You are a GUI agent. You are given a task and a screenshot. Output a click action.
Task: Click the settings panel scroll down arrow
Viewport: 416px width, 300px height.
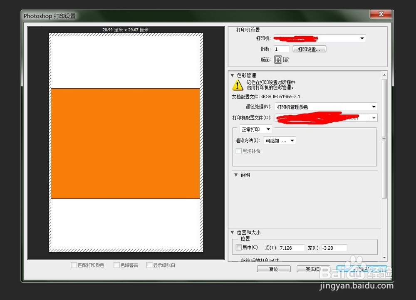pyautogui.click(x=384, y=257)
